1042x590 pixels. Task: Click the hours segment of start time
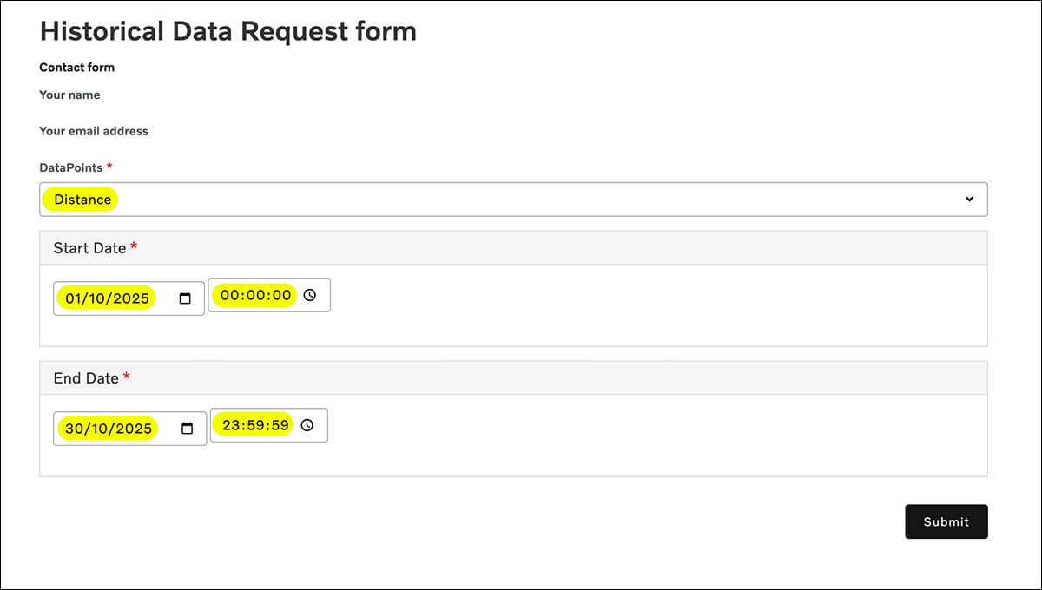pos(229,295)
